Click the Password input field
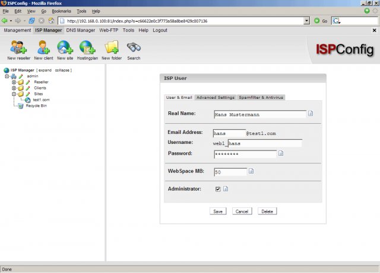 [x=245, y=154]
